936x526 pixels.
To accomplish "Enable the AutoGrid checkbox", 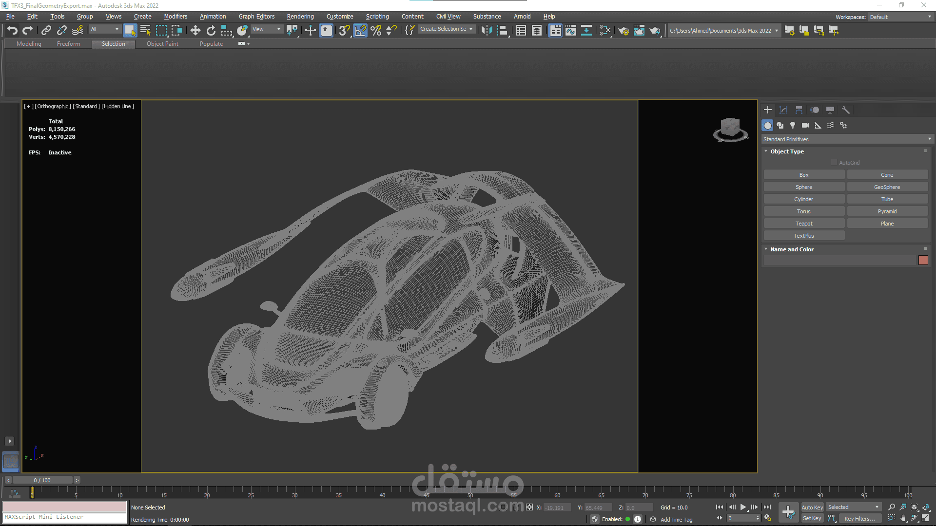I will click(834, 163).
